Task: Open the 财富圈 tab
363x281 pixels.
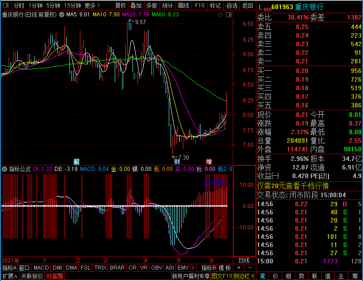Action: (54, 276)
